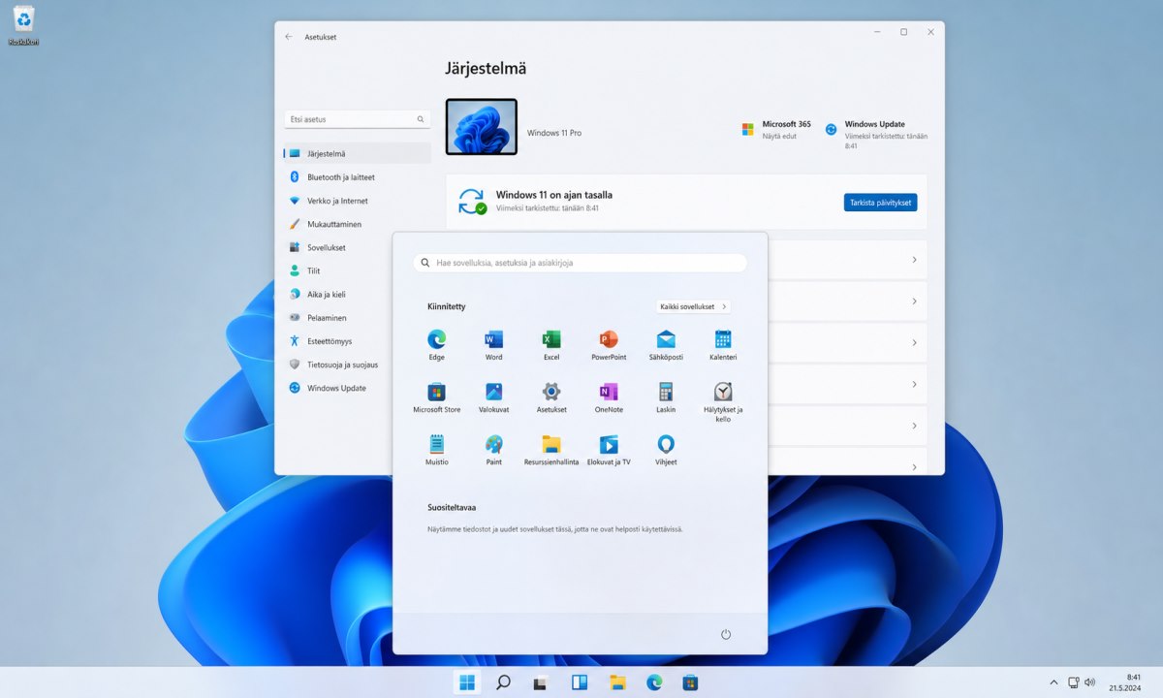
Task: Open Windows Update status at top right
Action: pos(876,134)
